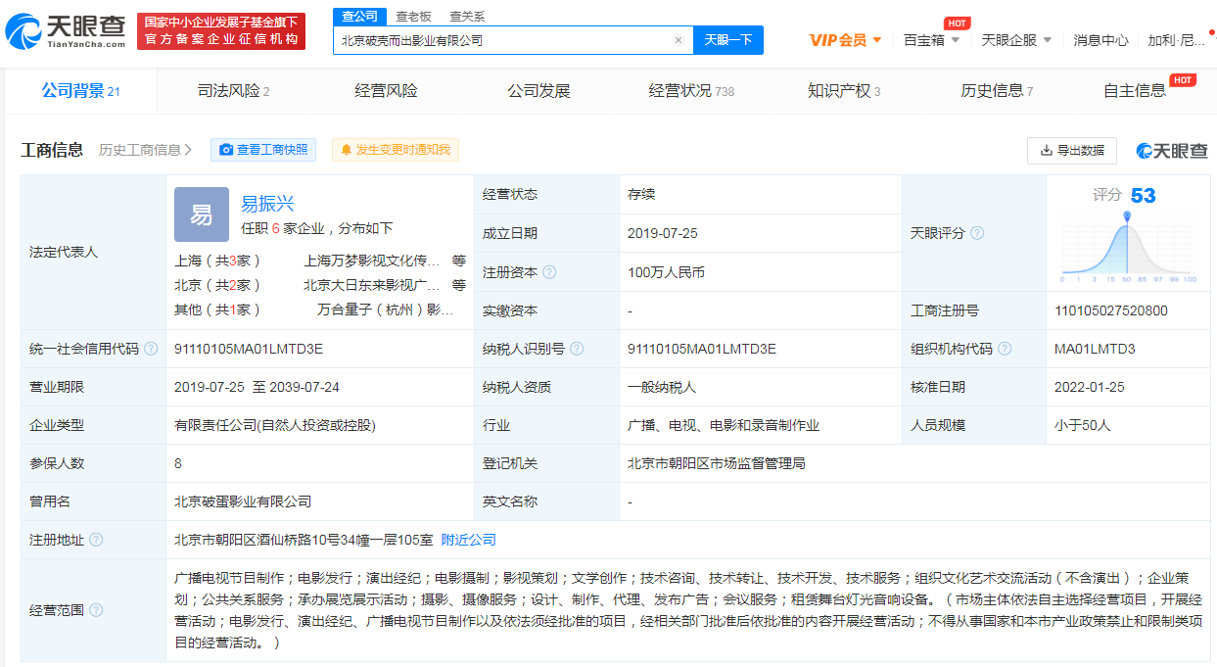The width and height of the screenshot is (1217, 667).
Task: Select the 经营状况 tab
Action: [691, 91]
